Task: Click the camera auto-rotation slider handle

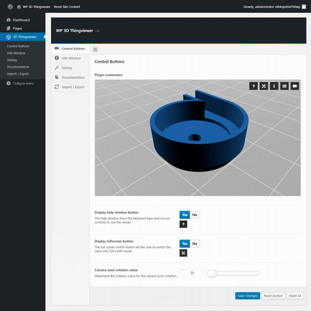Action: [212, 273]
